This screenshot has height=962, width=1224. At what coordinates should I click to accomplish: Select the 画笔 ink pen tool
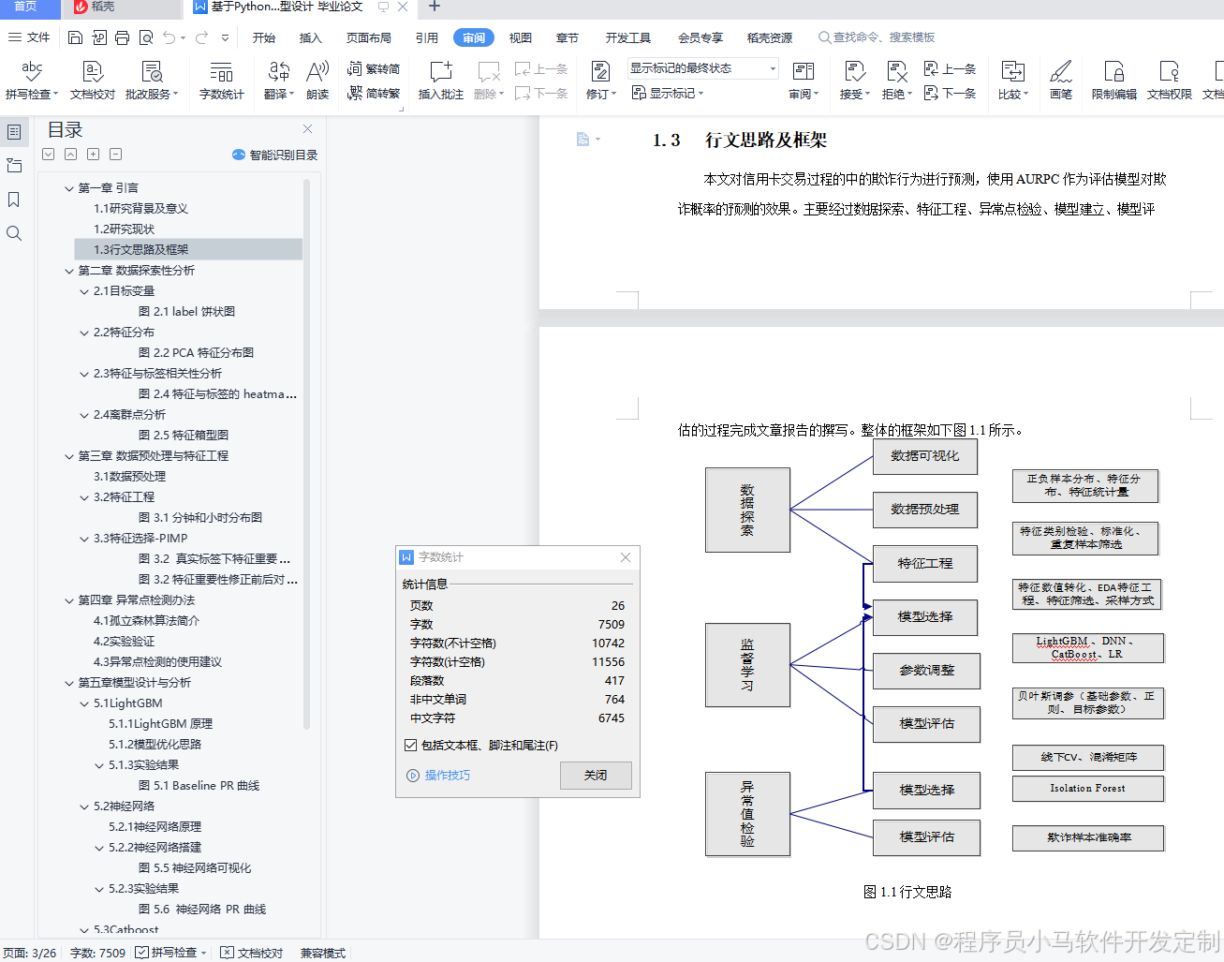(1061, 80)
